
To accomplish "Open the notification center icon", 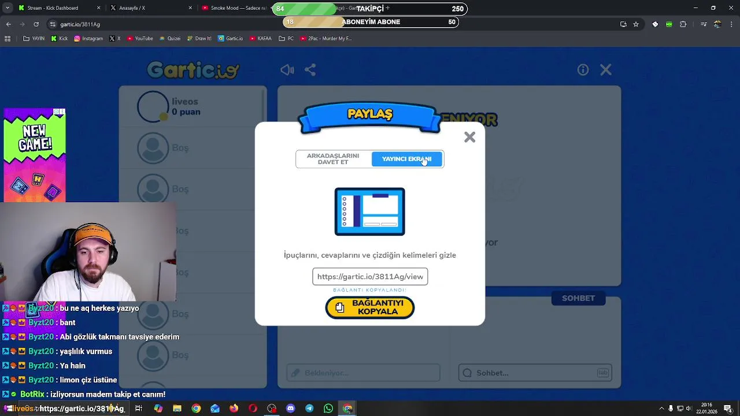I will tap(728, 408).
